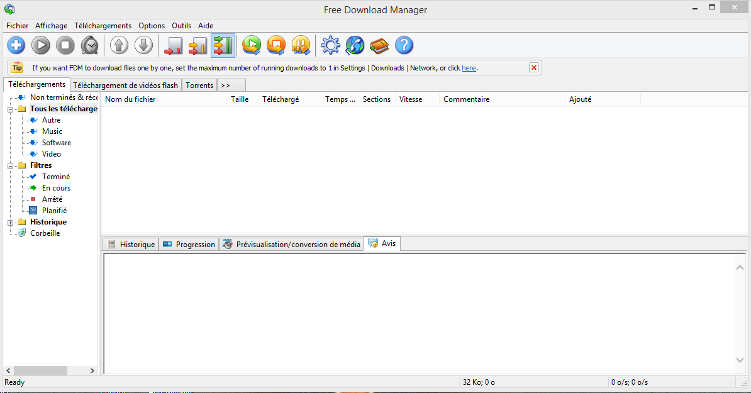Select the Tous les téléchargements folder

coord(64,109)
